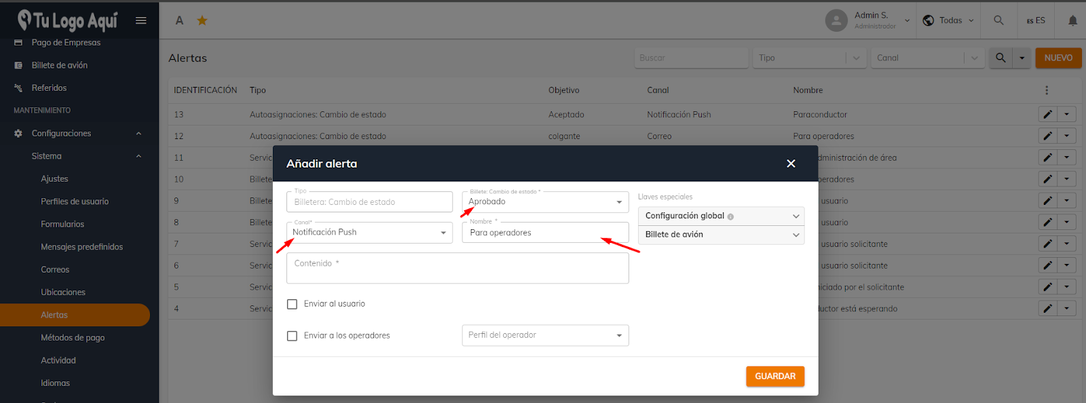Click the Buscar search field
The width and height of the screenshot is (1086, 403).
pyautogui.click(x=691, y=58)
